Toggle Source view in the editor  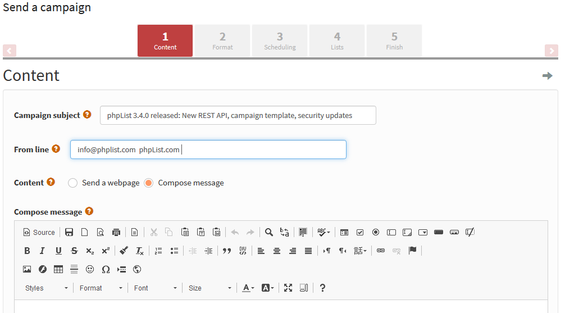39,232
